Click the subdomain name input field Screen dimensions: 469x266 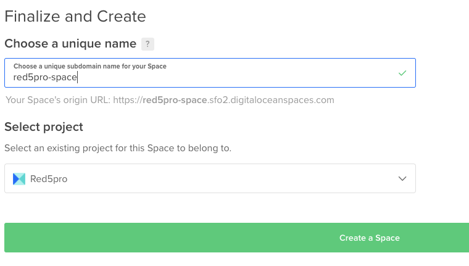tap(210, 73)
